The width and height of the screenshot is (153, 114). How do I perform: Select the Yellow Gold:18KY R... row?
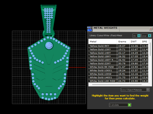pyautogui.click(x=118, y=60)
